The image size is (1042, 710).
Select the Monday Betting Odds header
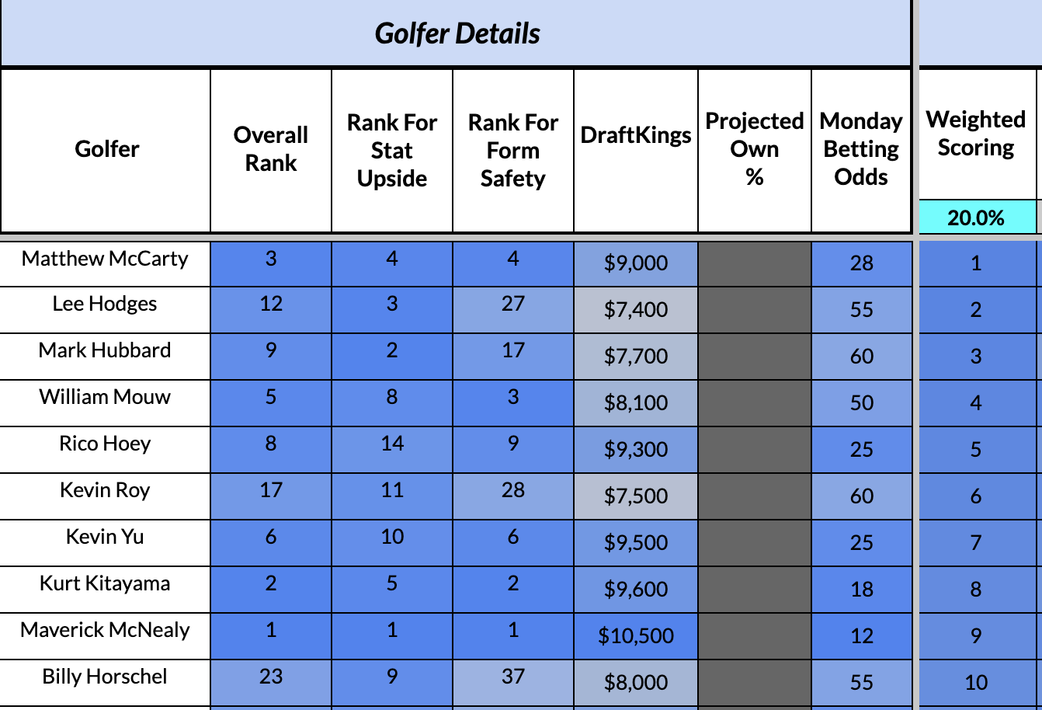[x=861, y=149]
